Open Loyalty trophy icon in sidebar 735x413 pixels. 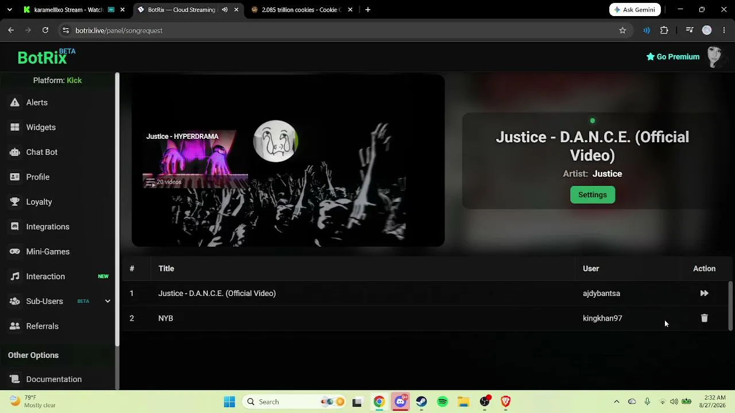click(x=15, y=202)
